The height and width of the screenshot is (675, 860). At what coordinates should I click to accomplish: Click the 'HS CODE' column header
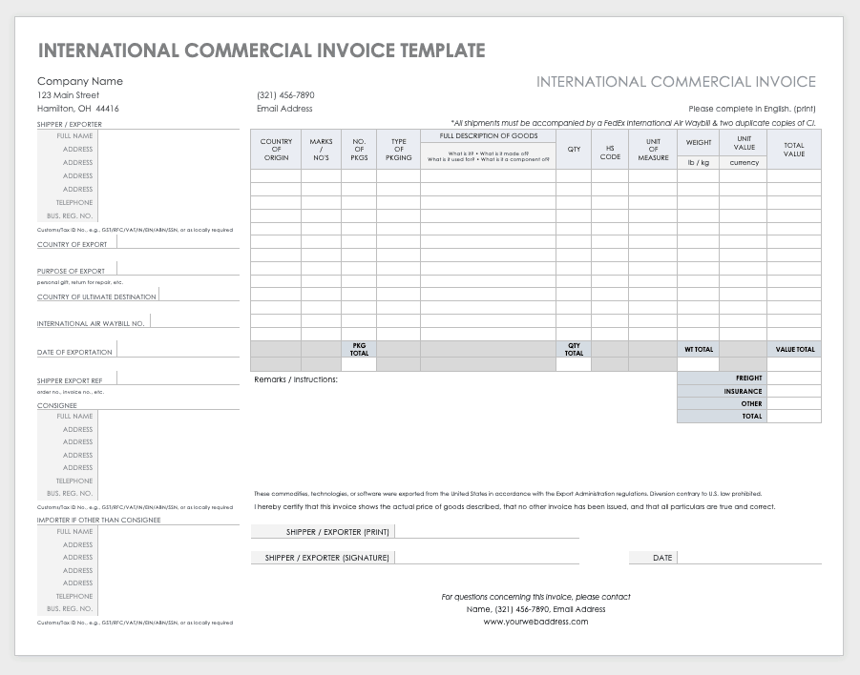pos(610,149)
